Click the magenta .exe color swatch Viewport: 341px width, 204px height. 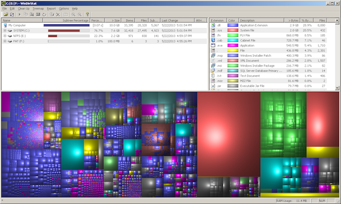tap(233, 45)
